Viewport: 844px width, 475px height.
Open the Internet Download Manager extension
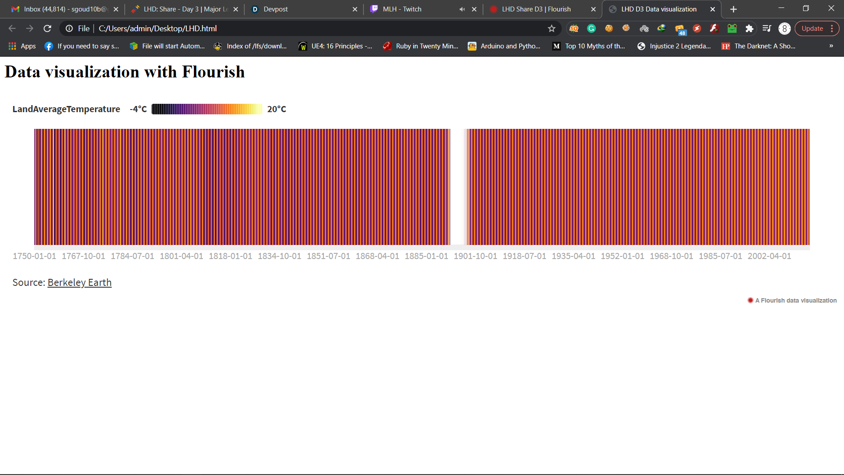662,28
